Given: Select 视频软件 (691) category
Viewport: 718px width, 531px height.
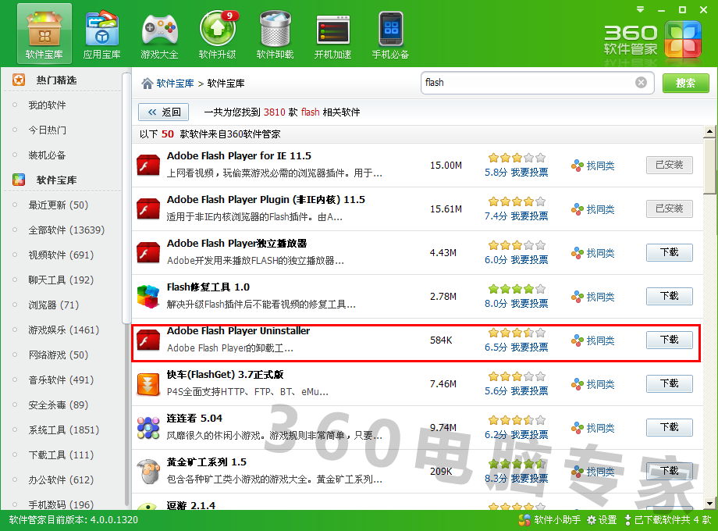Looking at the screenshot, I should tap(61, 255).
